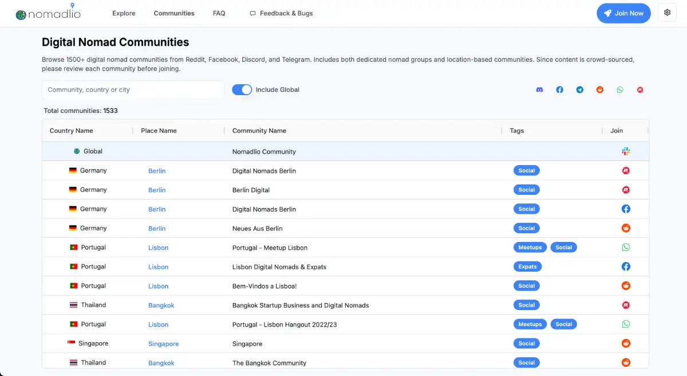Click Social tag on Portugal - Meetup Lisbon row
Viewport: 687px width, 376px height.
coord(564,248)
